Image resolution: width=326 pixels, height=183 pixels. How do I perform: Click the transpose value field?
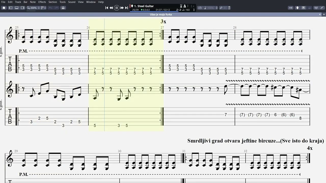225,8
